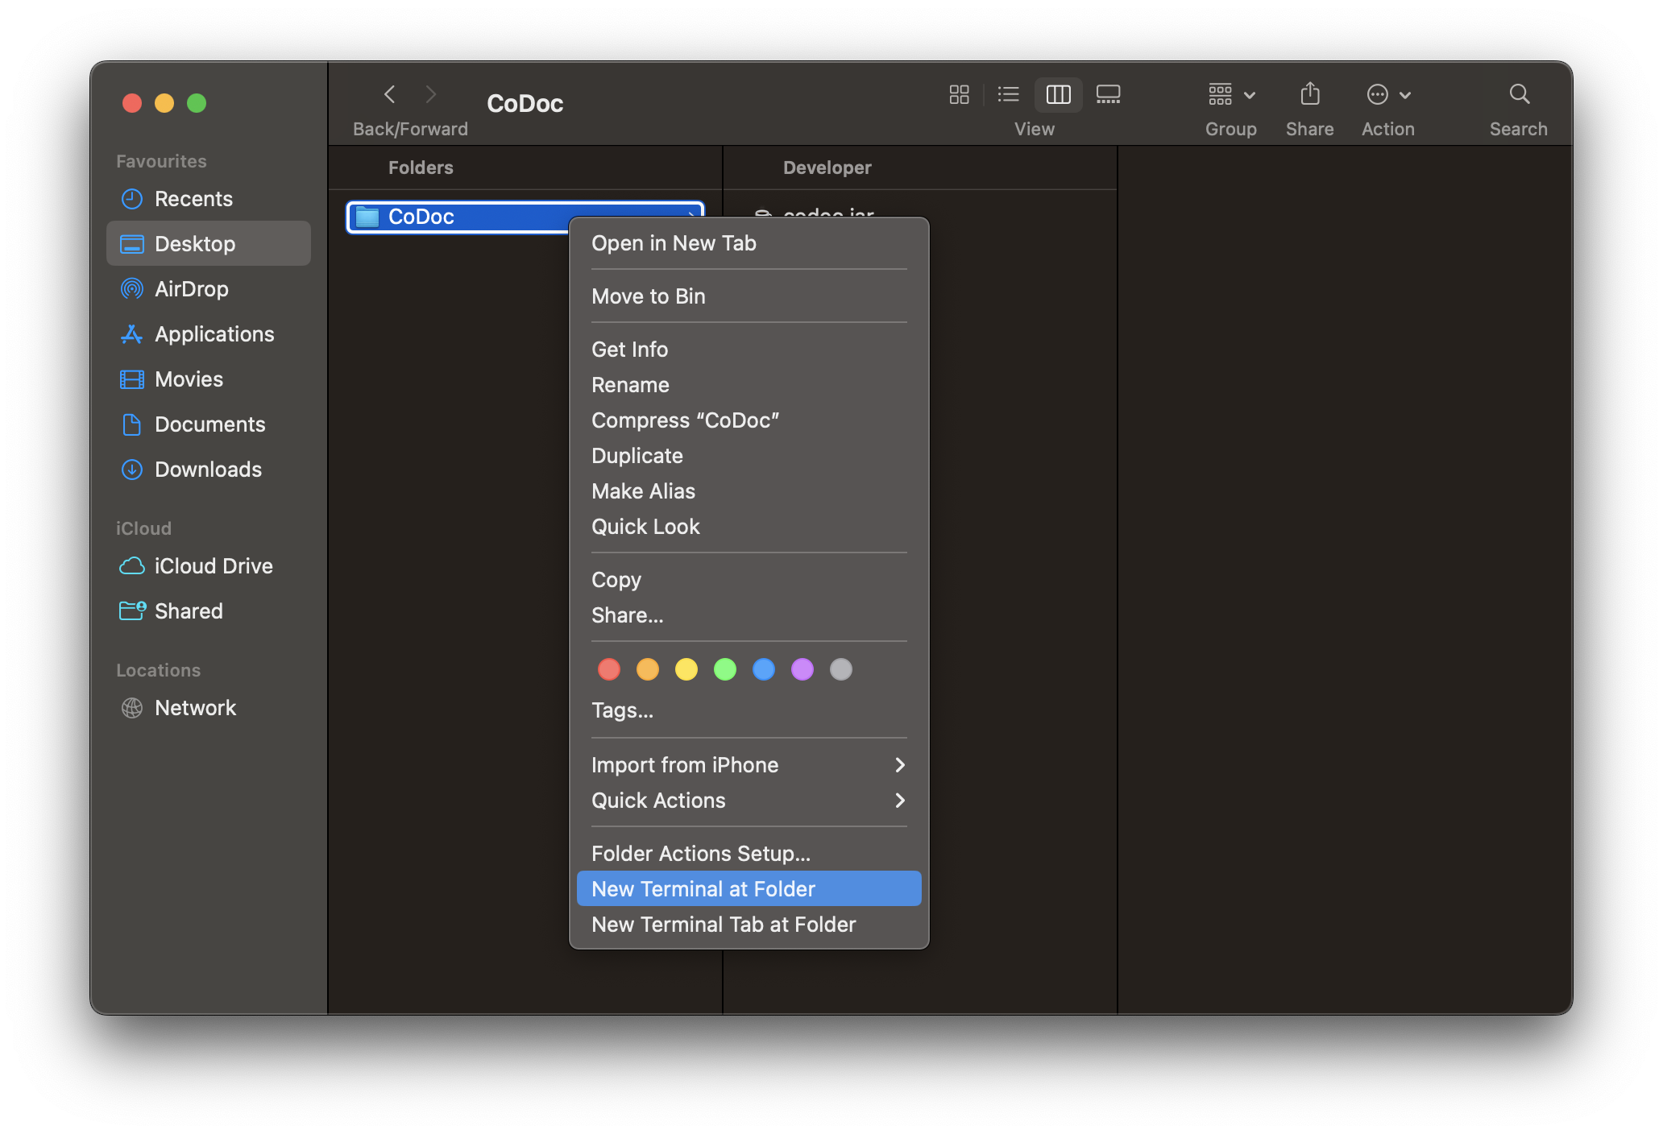Click the Desktop icon in sidebar

132,244
